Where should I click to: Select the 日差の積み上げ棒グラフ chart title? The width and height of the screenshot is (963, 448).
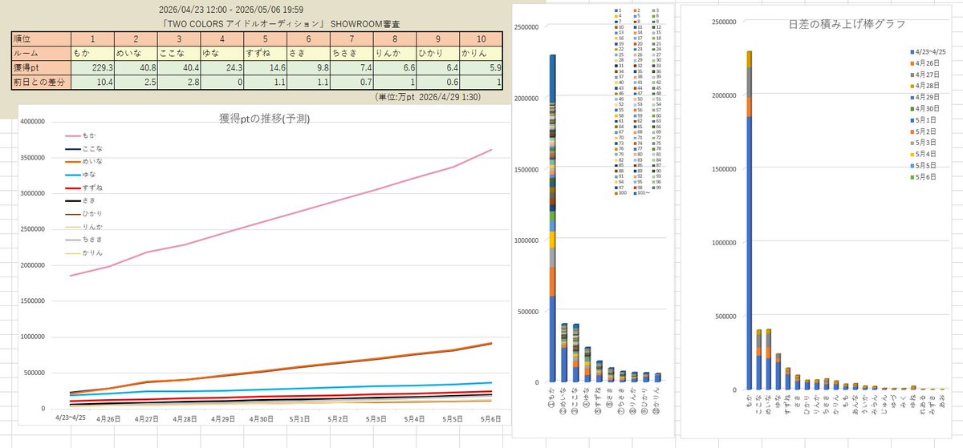847,25
